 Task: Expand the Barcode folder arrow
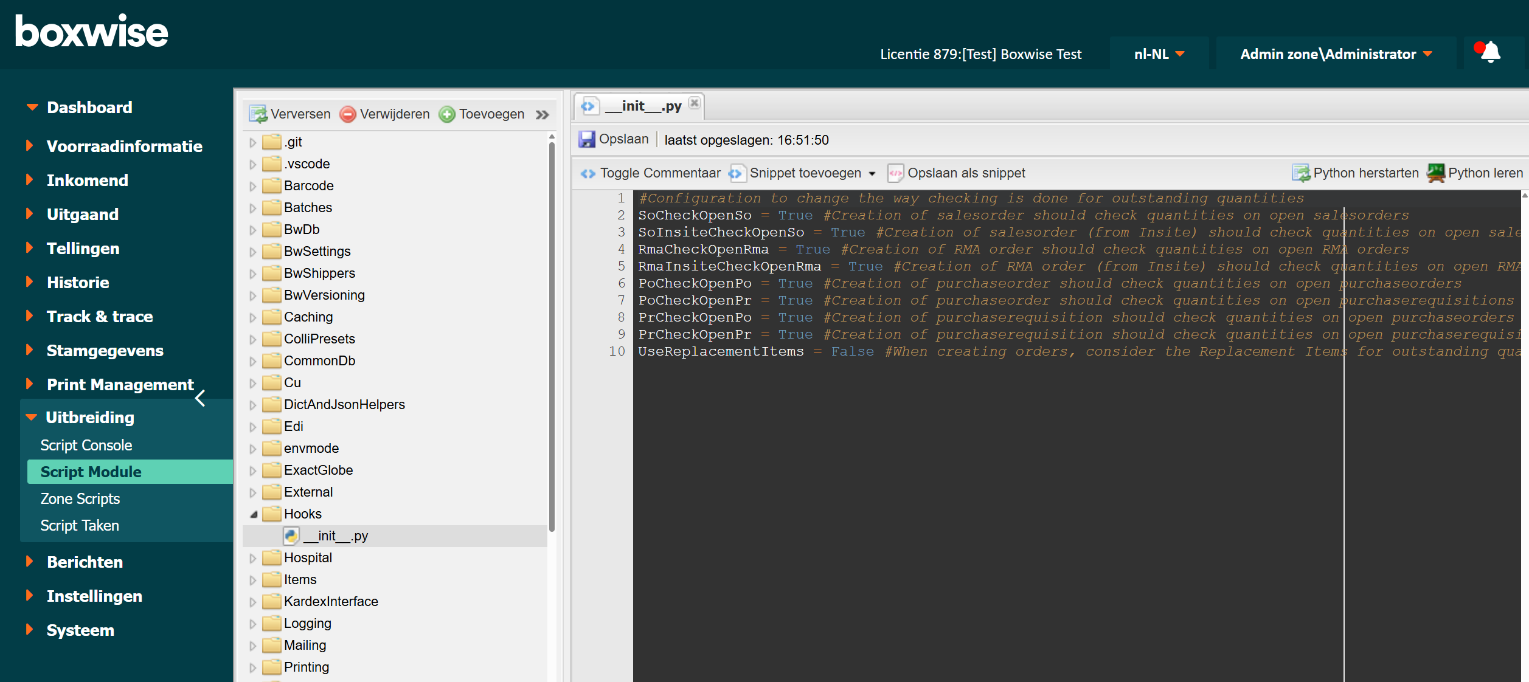[252, 187]
